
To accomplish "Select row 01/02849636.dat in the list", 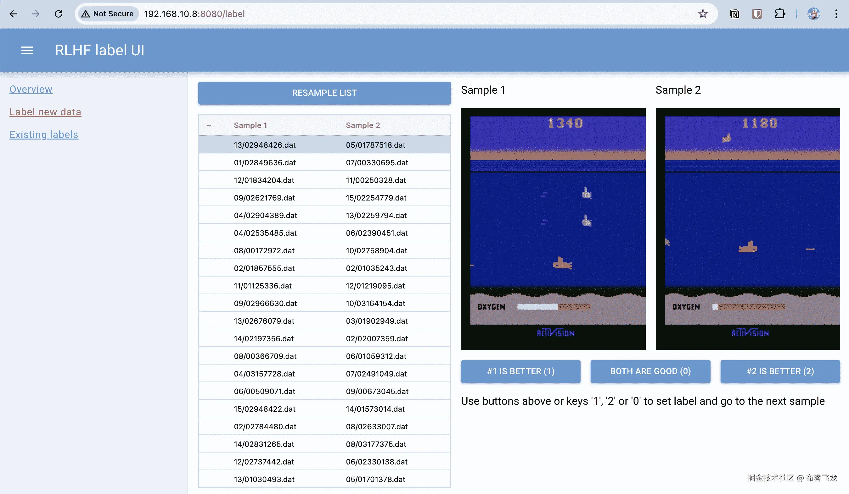I will (x=265, y=162).
